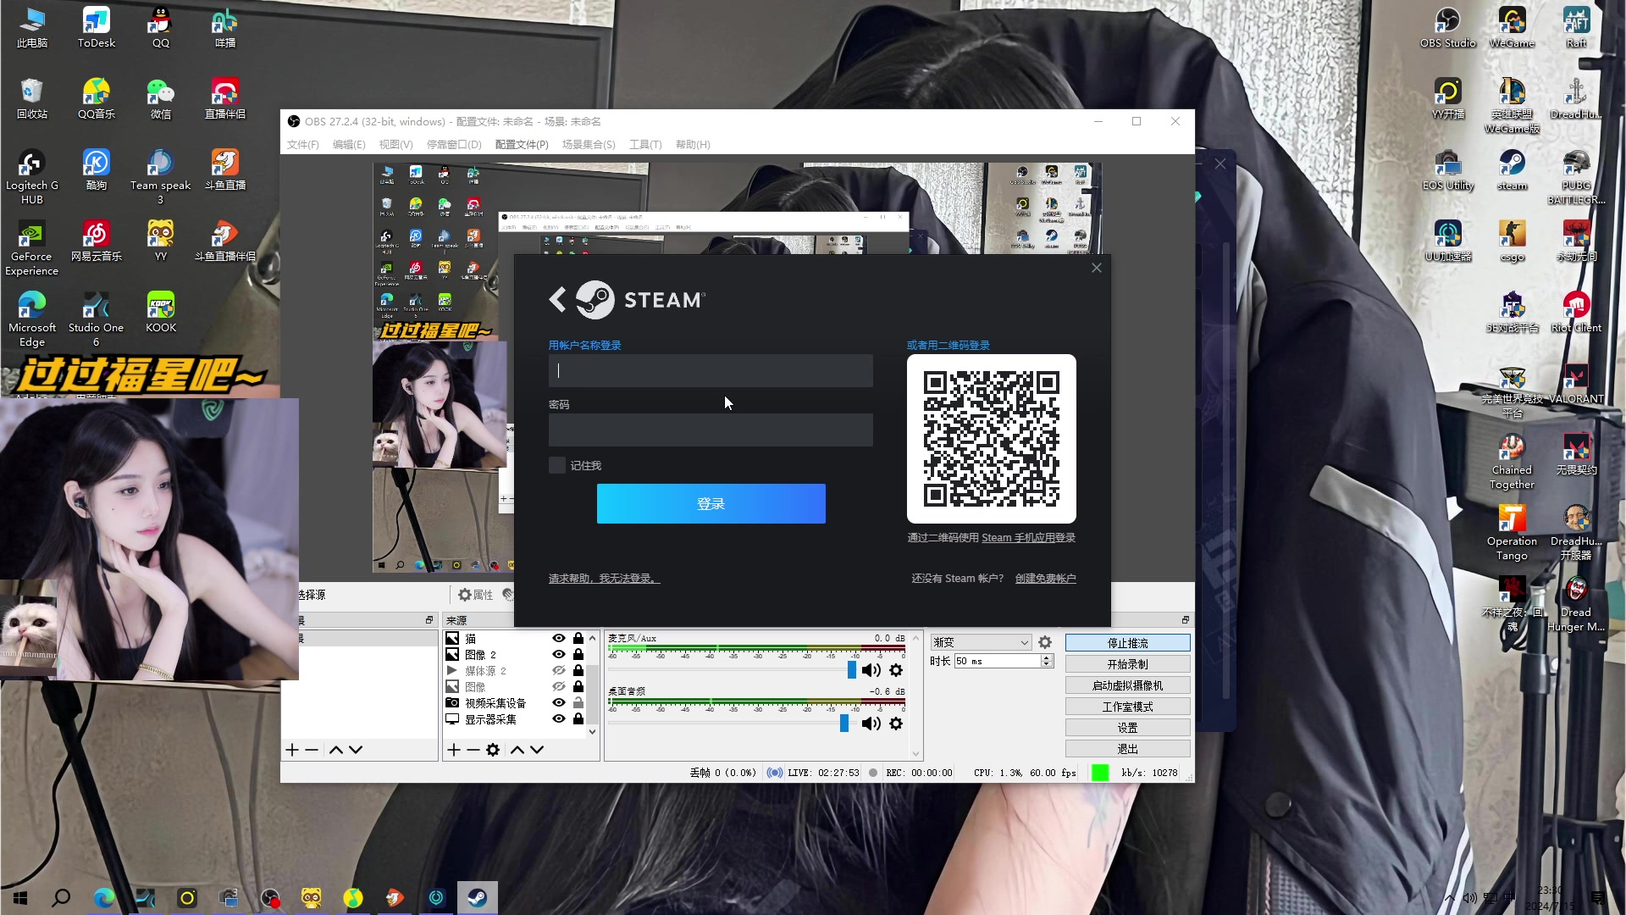Open OBS Studio desktop shortcut
This screenshot has width=1626, height=915.
click(1447, 27)
